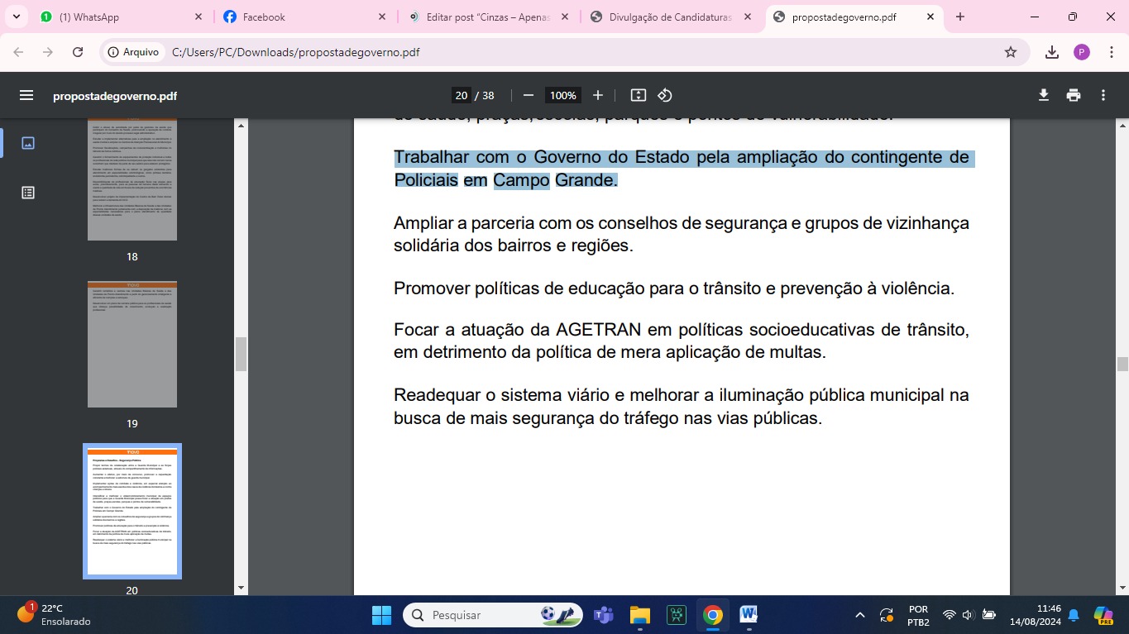
Task: Show thumbnails view in sidebar
Action: pyautogui.click(x=28, y=143)
